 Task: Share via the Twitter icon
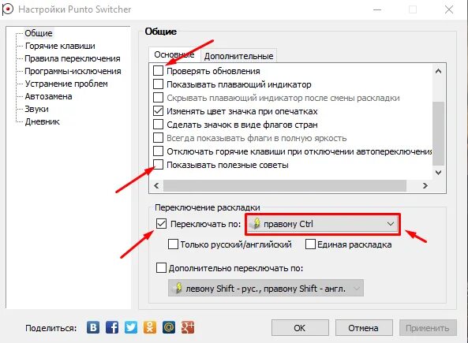point(131,327)
